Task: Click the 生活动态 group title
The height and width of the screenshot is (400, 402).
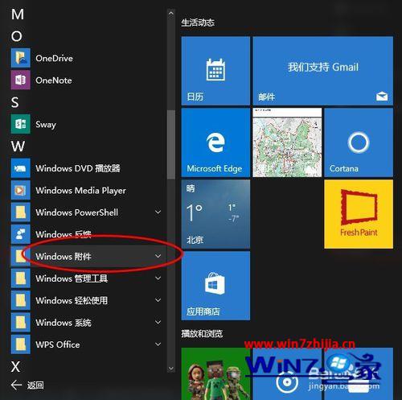Action: point(198,23)
